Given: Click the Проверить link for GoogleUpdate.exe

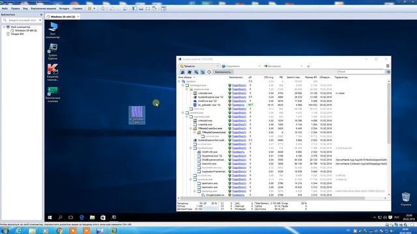Looking at the screenshot, I should tap(238, 195).
